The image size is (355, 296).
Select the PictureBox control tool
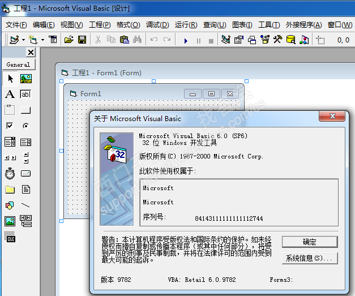[x=26, y=79]
